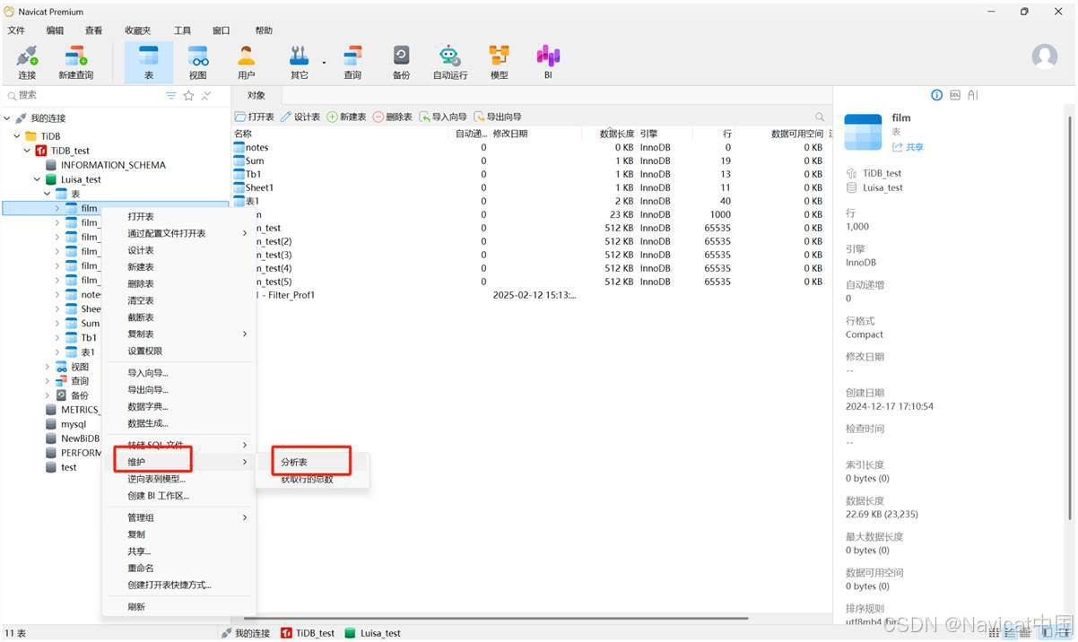This screenshot has width=1078, height=642.
Task: Collapse the TiDB_test connection in tree
Action: [27, 151]
